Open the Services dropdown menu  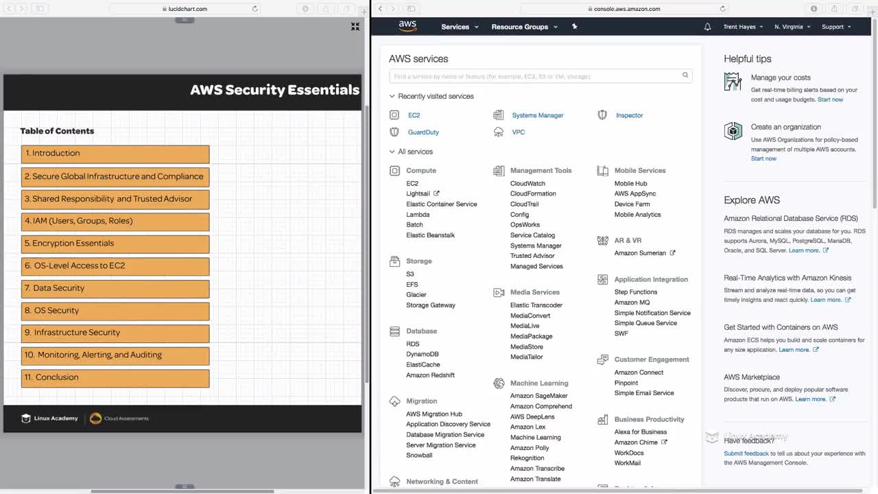coord(460,27)
